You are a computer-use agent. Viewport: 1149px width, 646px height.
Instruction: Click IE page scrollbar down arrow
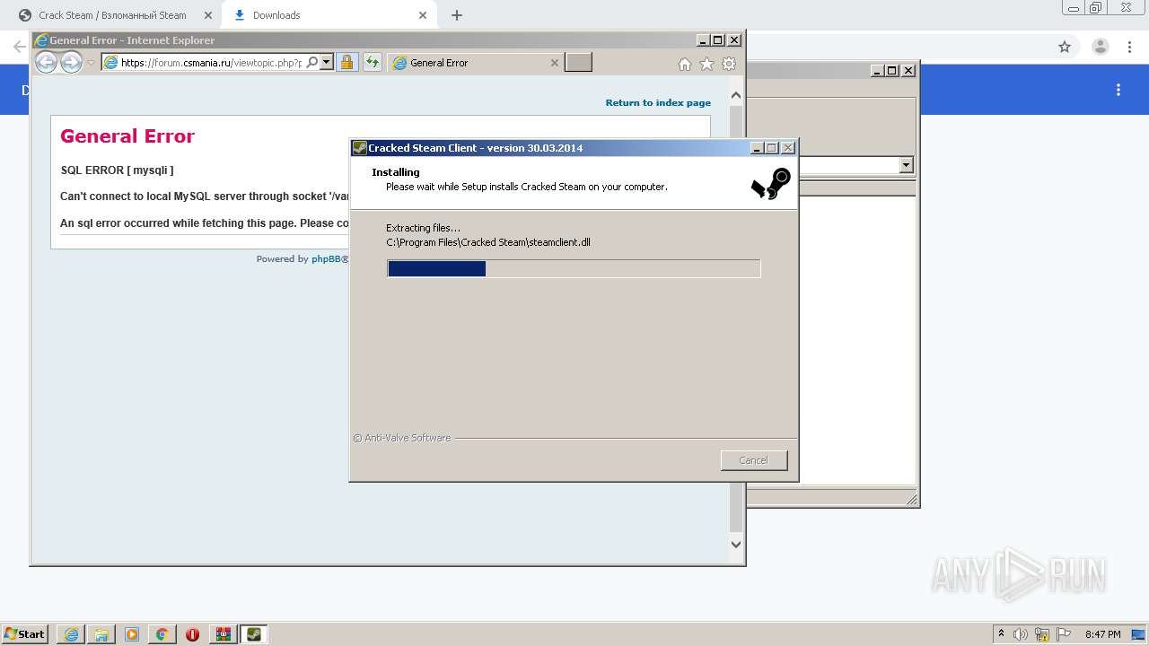[736, 544]
